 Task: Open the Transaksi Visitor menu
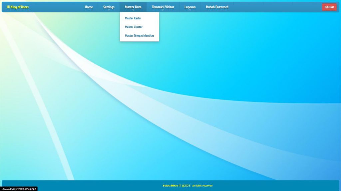coord(163,7)
